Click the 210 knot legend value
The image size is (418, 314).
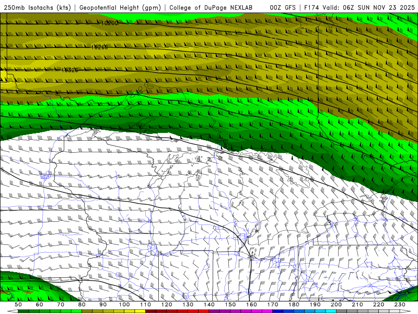click(x=357, y=305)
